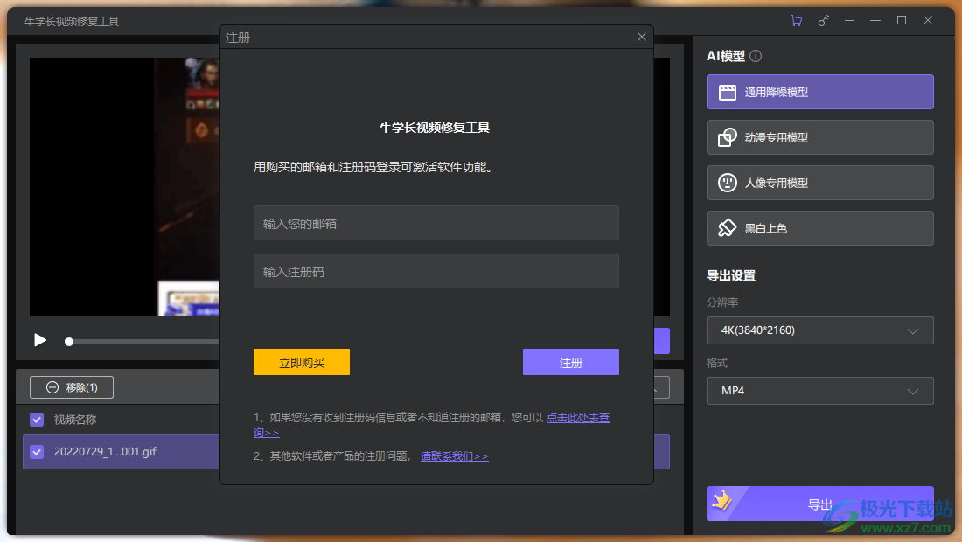Open the 点击此处去查询>> link
Image resolution: width=962 pixels, height=542 pixels.
[x=578, y=418]
